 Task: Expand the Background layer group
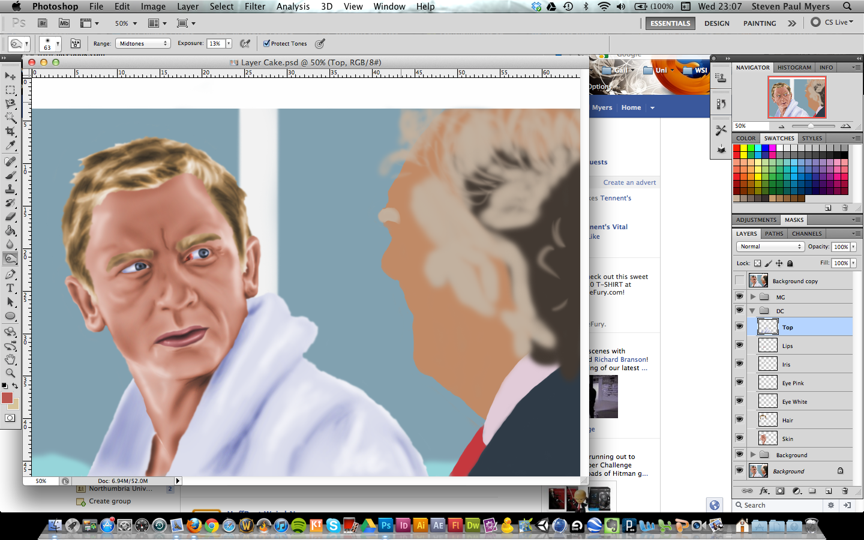pos(752,455)
